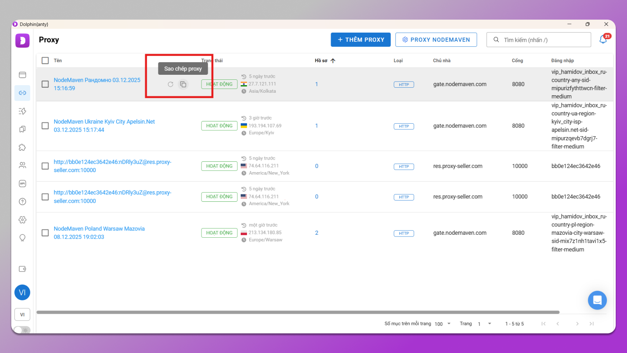Click the THÊM PROXY button
Screen dimensions: 627x353
(x=360, y=40)
